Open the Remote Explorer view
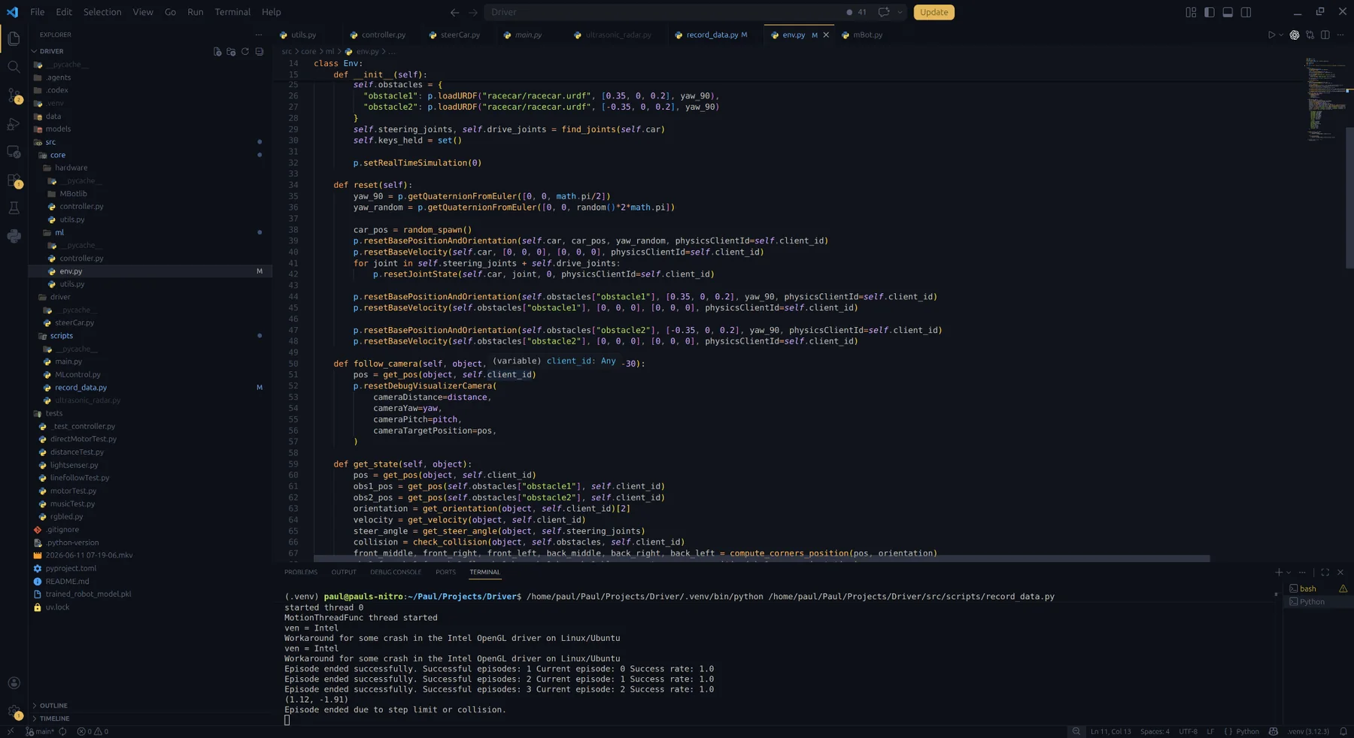Screen dimensions: 1354x738 14,152
